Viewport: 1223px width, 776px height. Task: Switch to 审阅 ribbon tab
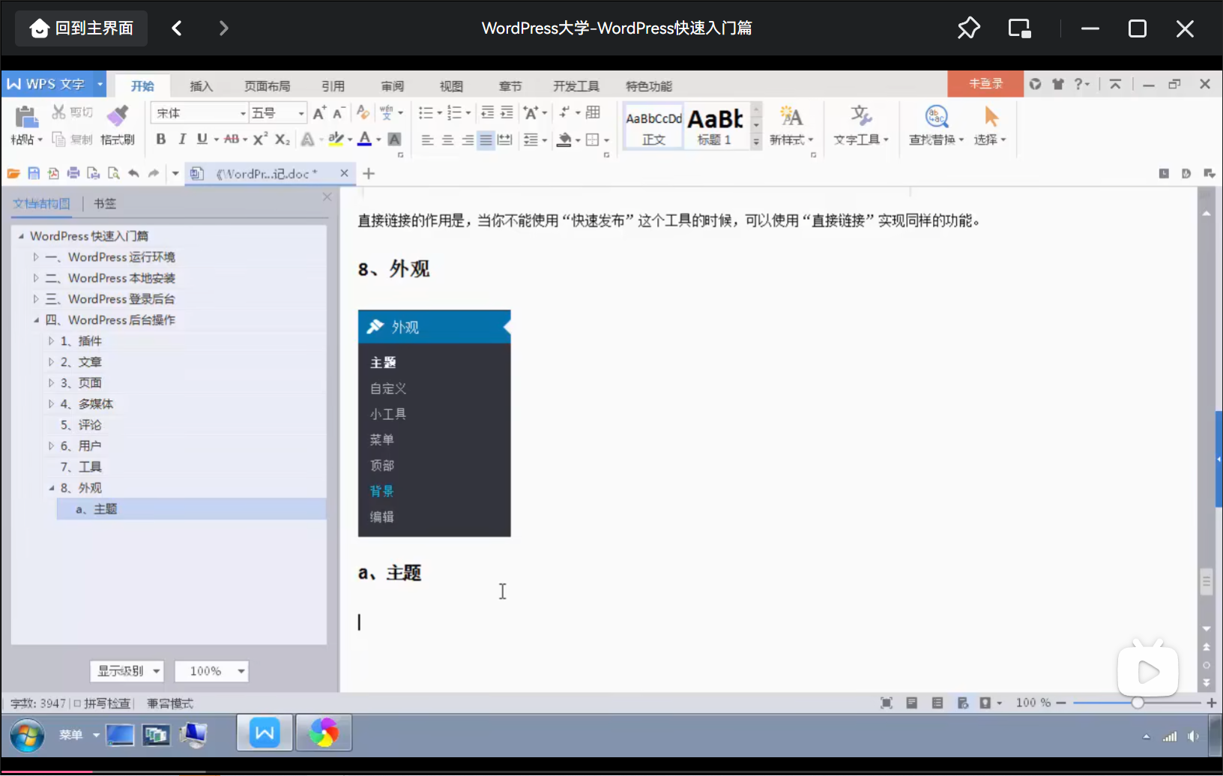coord(392,86)
